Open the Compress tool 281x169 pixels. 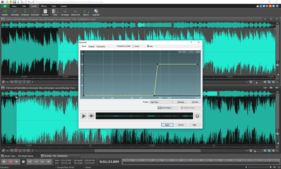tap(25, 13)
